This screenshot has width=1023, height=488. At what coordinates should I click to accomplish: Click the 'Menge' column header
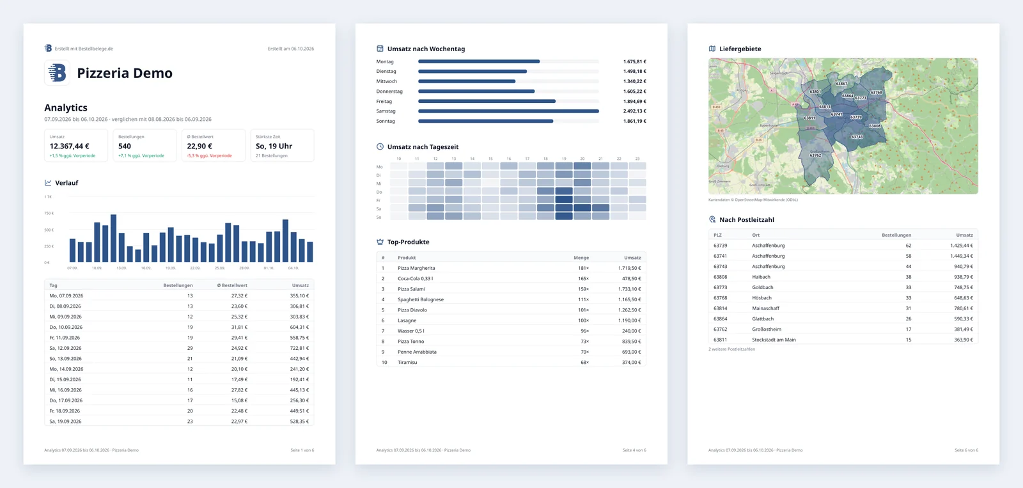pos(581,258)
